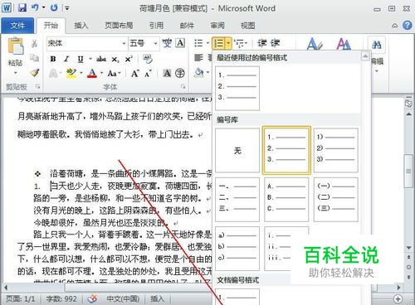Viewport: 415px width, 305px height.
Task: Click the Numbering list icon
Action: click(x=218, y=43)
